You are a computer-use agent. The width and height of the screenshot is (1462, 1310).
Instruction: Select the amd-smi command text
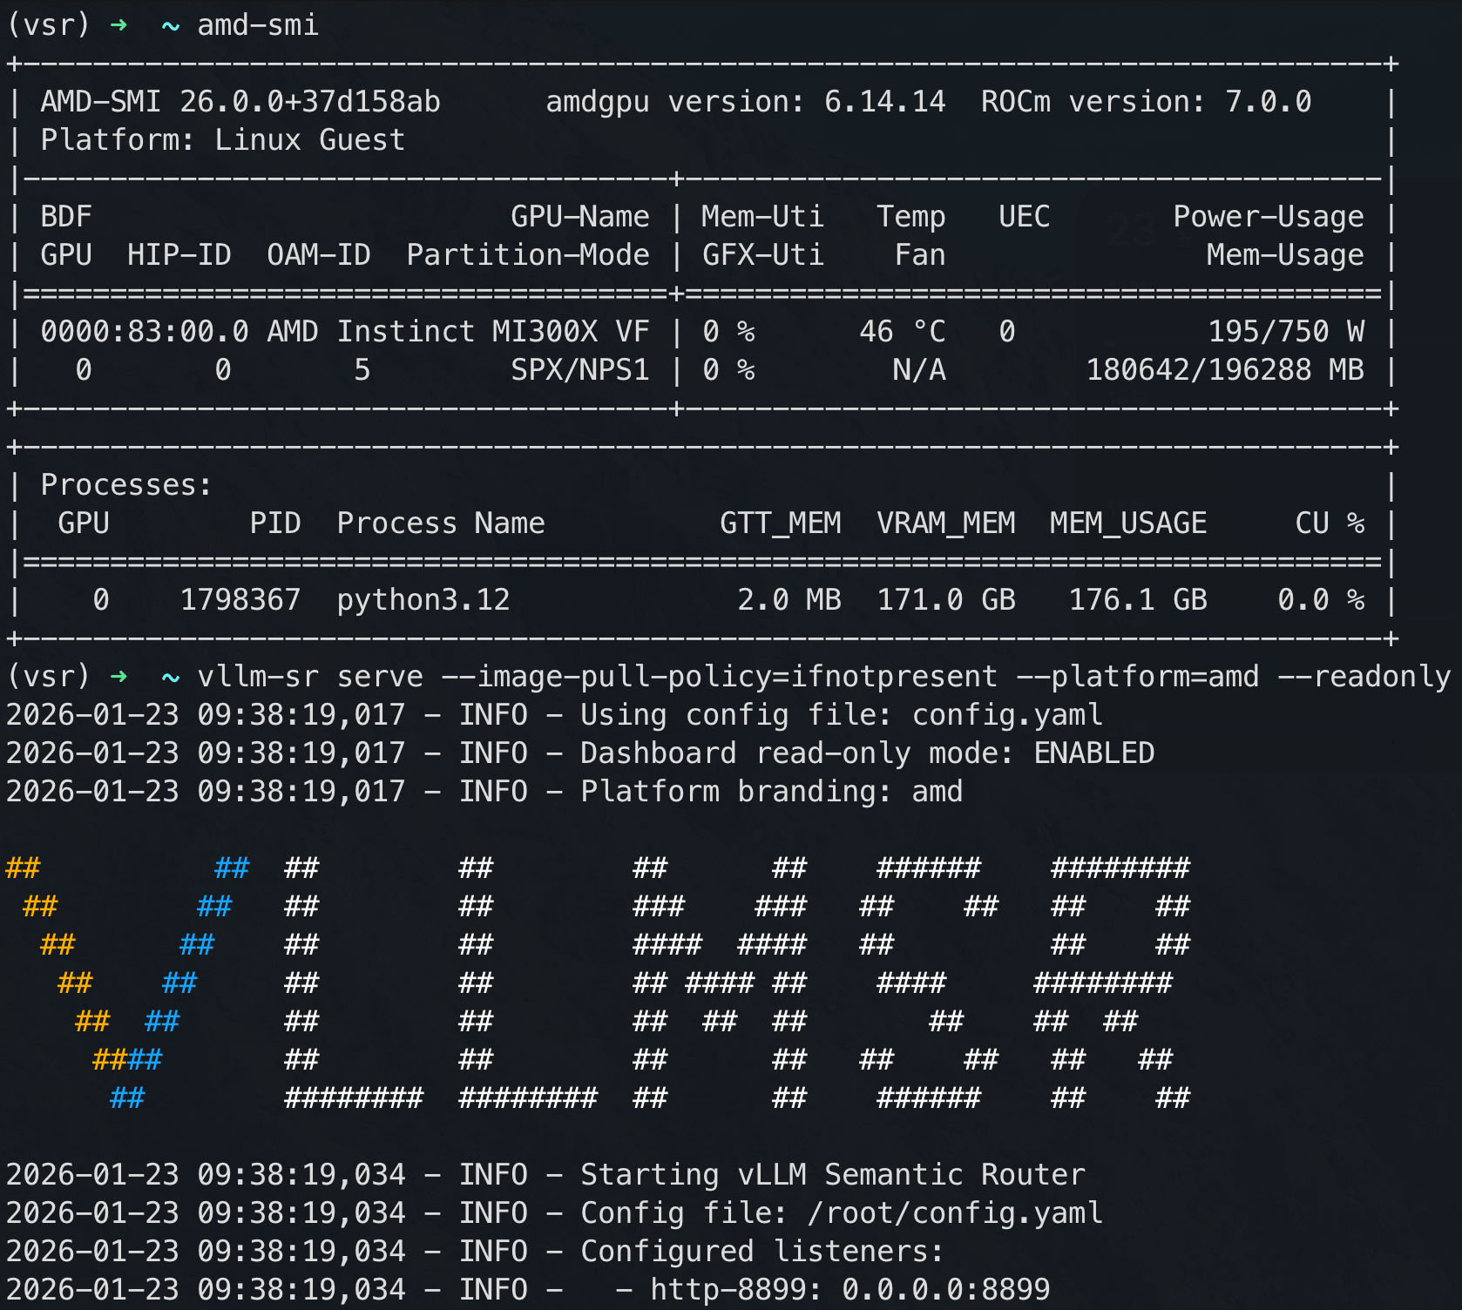click(258, 25)
